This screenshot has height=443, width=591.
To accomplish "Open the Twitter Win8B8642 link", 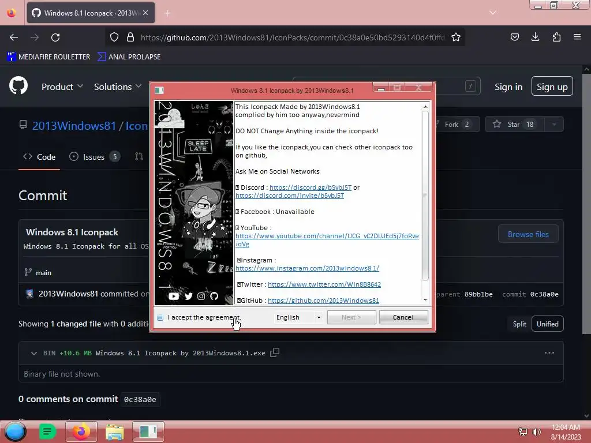I will click(x=324, y=284).
